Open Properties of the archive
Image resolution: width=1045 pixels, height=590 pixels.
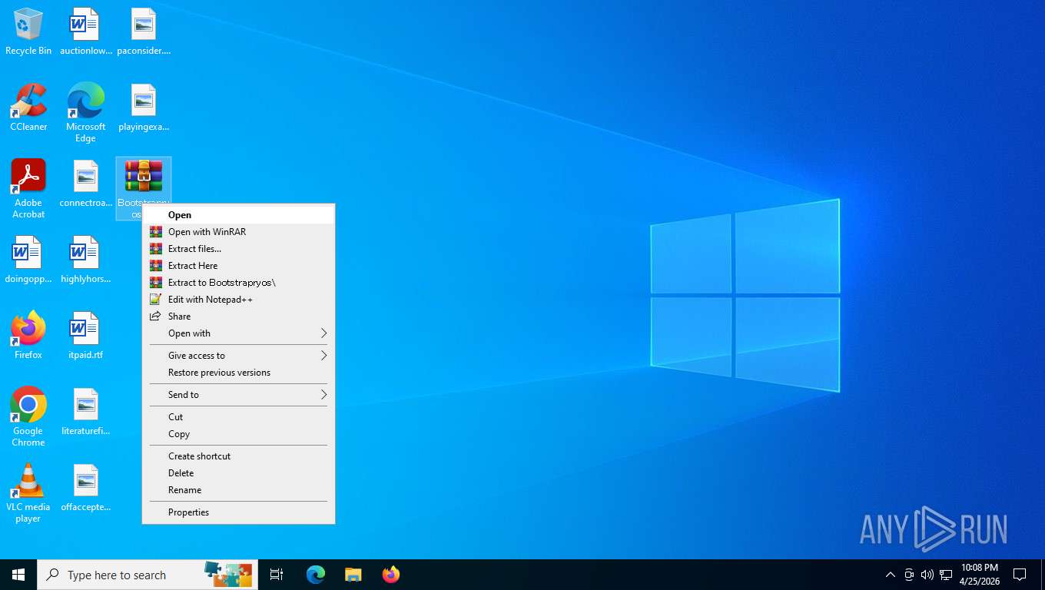[238, 512]
